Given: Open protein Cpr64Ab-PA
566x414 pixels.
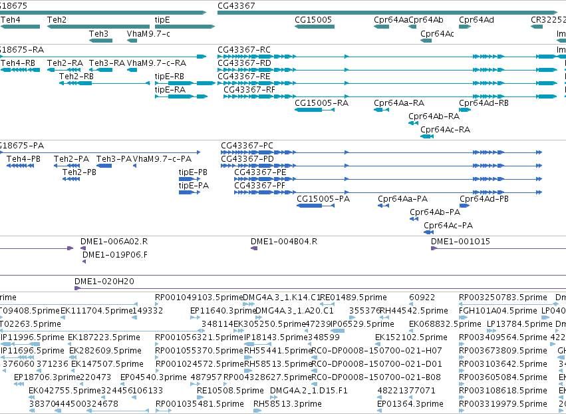Looking at the screenshot, I should [x=414, y=219].
